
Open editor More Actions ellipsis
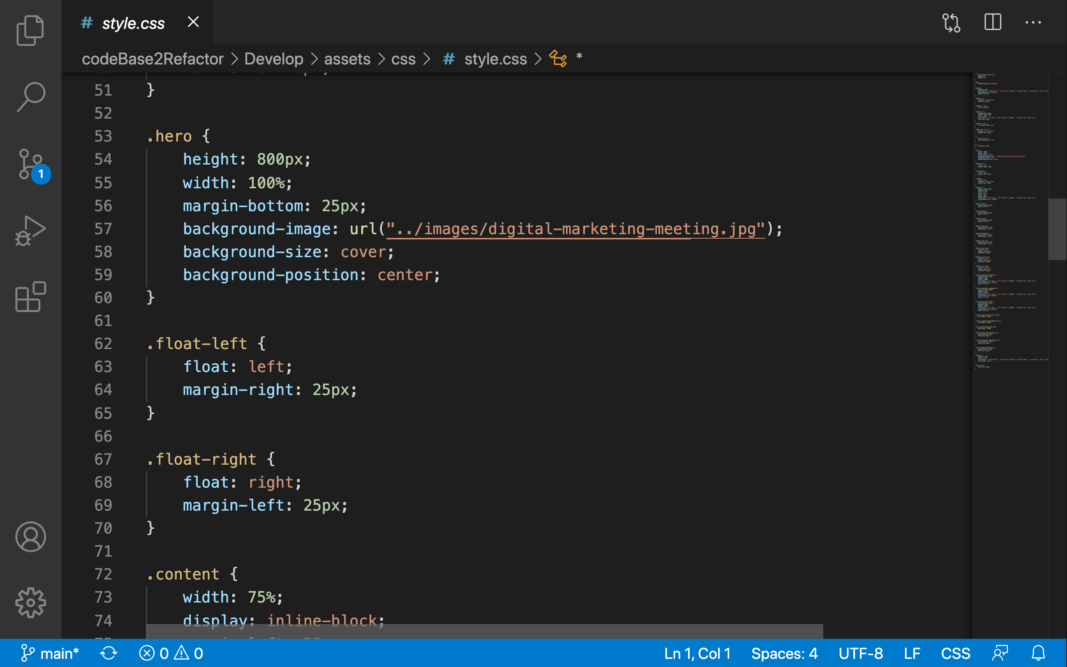point(1033,22)
